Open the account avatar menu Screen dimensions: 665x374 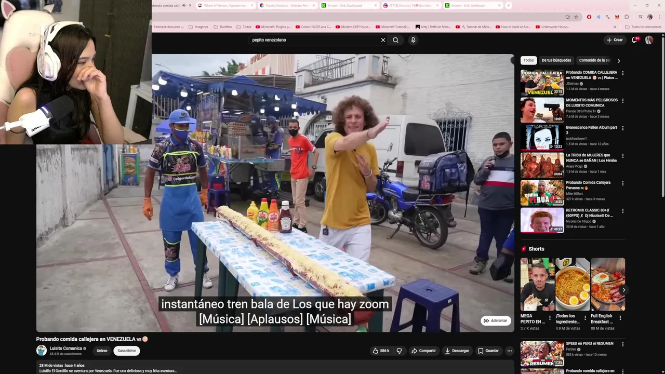pos(649,40)
